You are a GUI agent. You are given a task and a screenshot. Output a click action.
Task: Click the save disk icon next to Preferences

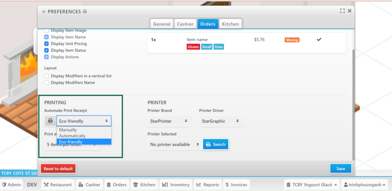point(85,12)
